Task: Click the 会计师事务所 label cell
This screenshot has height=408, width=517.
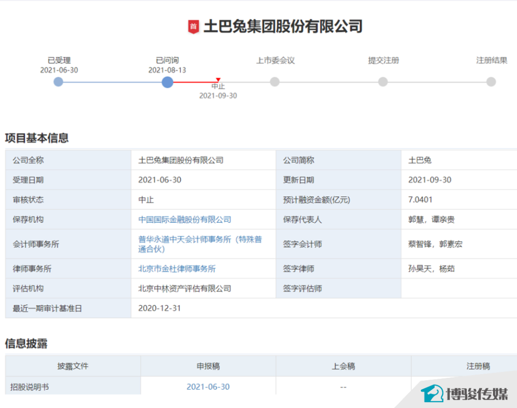Action: pyautogui.click(x=68, y=244)
